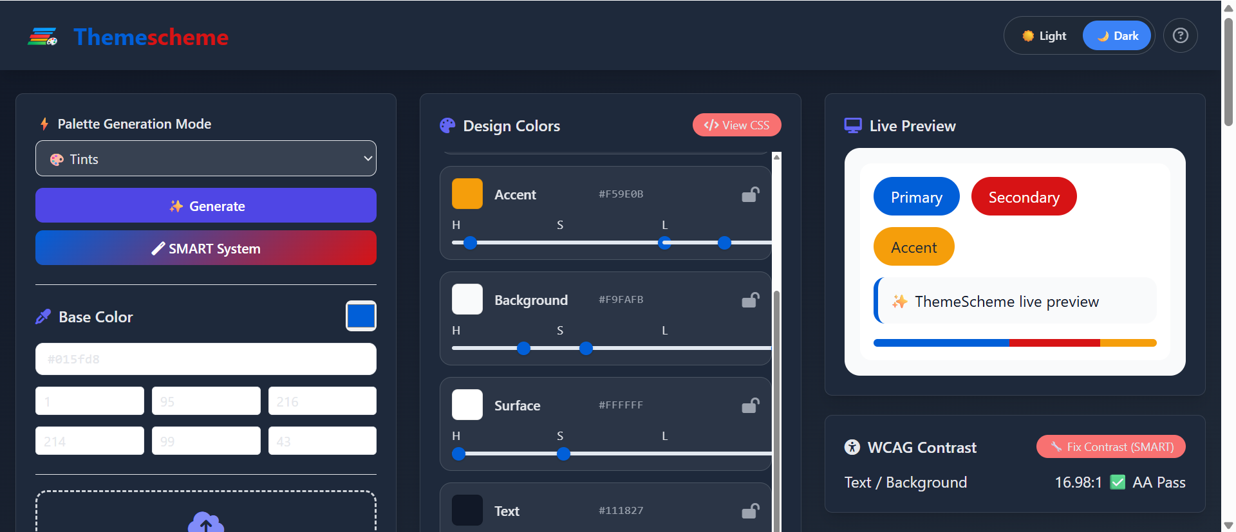Screen dimensions: 1236x532
Task: Click the Accent saturation slider handle
Action: (x=664, y=243)
